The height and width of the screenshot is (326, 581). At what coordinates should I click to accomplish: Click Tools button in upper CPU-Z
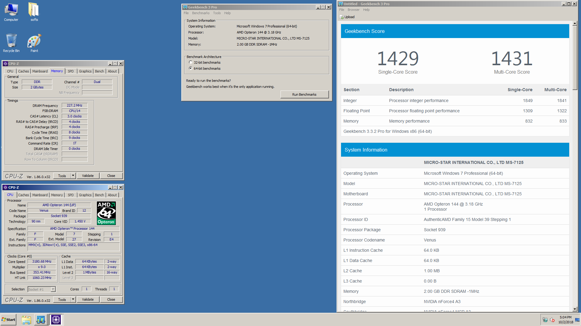(62, 176)
